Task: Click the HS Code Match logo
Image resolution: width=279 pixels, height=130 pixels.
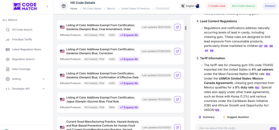Action: (x=25, y=7)
